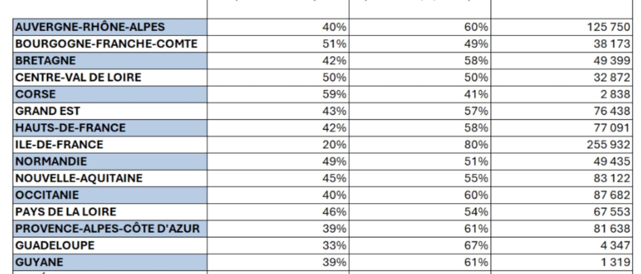Select the AUVERGNE-RHÔNE-ALPES row label
Viewport: 641px width, 274px height.
pyautogui.click(x=90, y=27)
